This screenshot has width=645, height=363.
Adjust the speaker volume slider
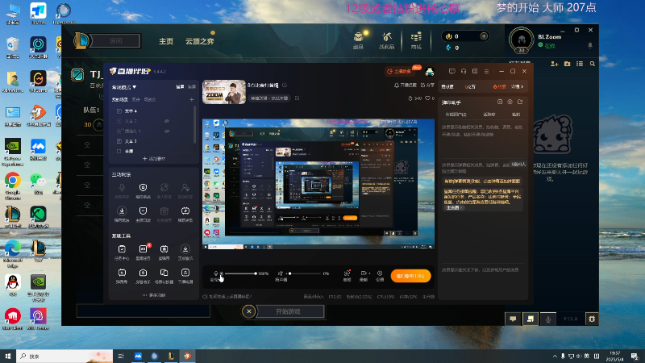coord(306,273)
